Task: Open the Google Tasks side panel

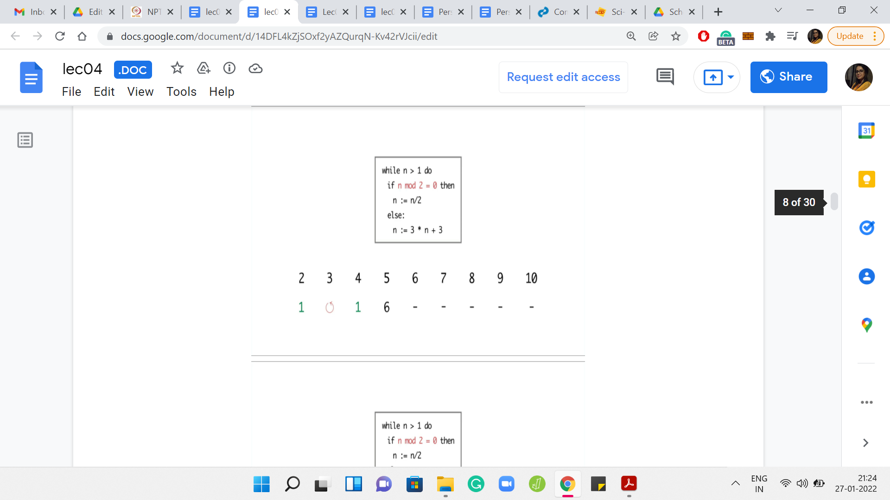Action: point(866,228)
